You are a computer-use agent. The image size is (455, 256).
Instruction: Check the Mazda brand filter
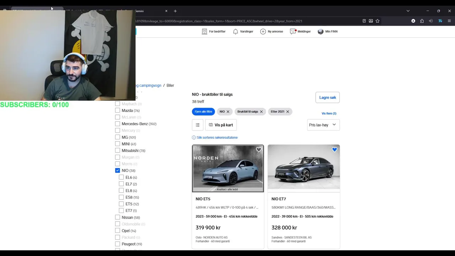pyautogui.click(x=117, y=111)
